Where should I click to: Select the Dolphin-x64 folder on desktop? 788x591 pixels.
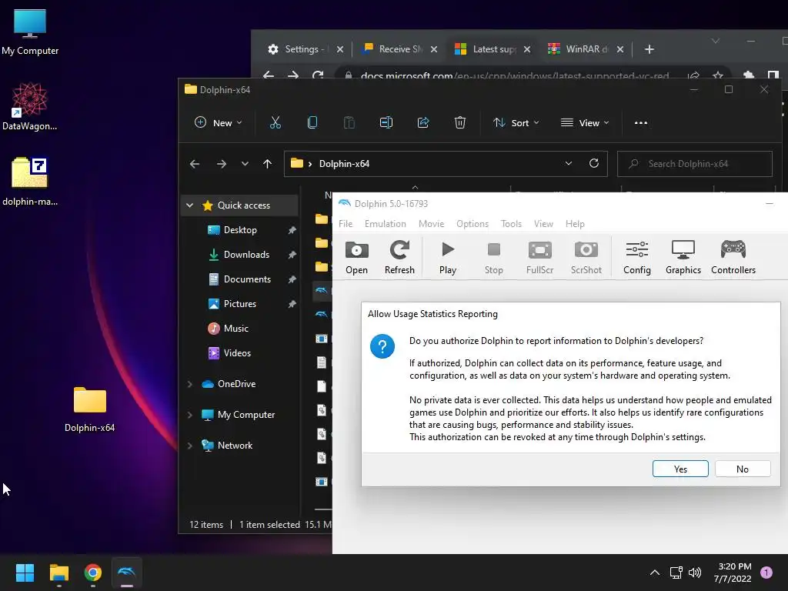(90, 409)
